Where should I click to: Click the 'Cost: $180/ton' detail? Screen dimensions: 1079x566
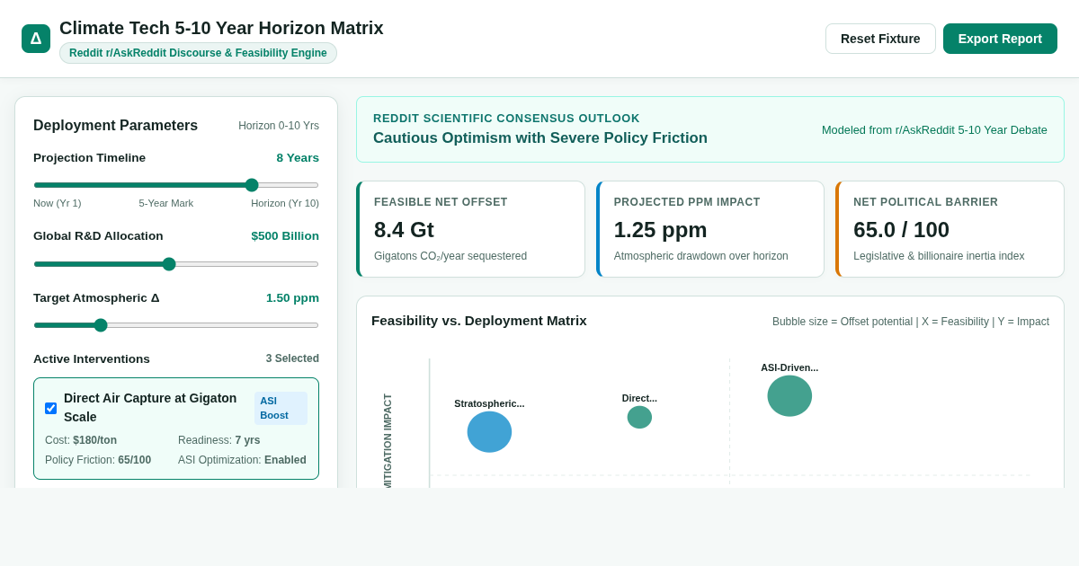click(x=81, y=440)
